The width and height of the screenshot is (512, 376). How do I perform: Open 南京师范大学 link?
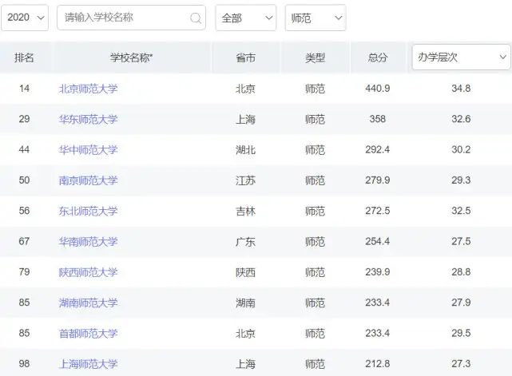point(88,180)
